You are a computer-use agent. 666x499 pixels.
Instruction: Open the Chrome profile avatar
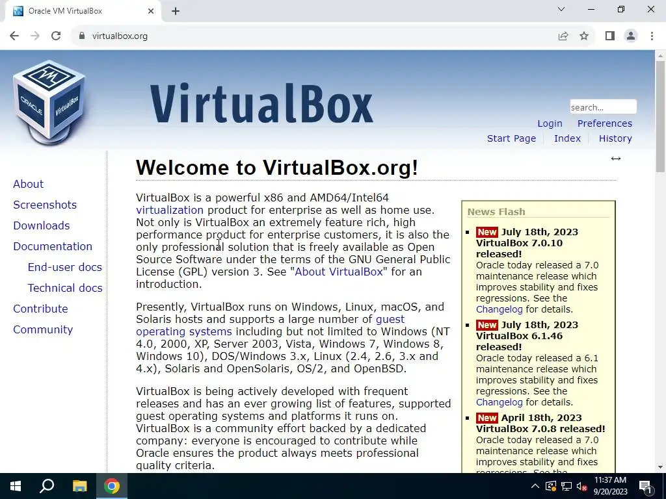[631, 36]
